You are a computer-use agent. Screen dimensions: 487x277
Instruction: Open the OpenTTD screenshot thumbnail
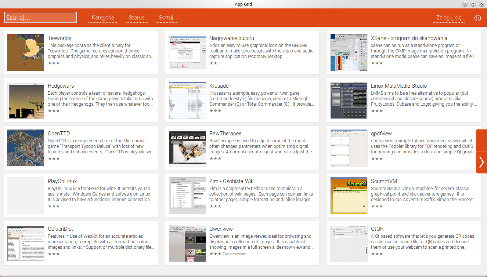tap(26, 148)
